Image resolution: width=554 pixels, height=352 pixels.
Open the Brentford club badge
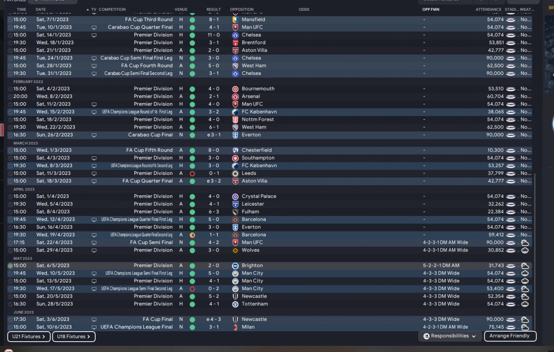[x=235, y=42]
